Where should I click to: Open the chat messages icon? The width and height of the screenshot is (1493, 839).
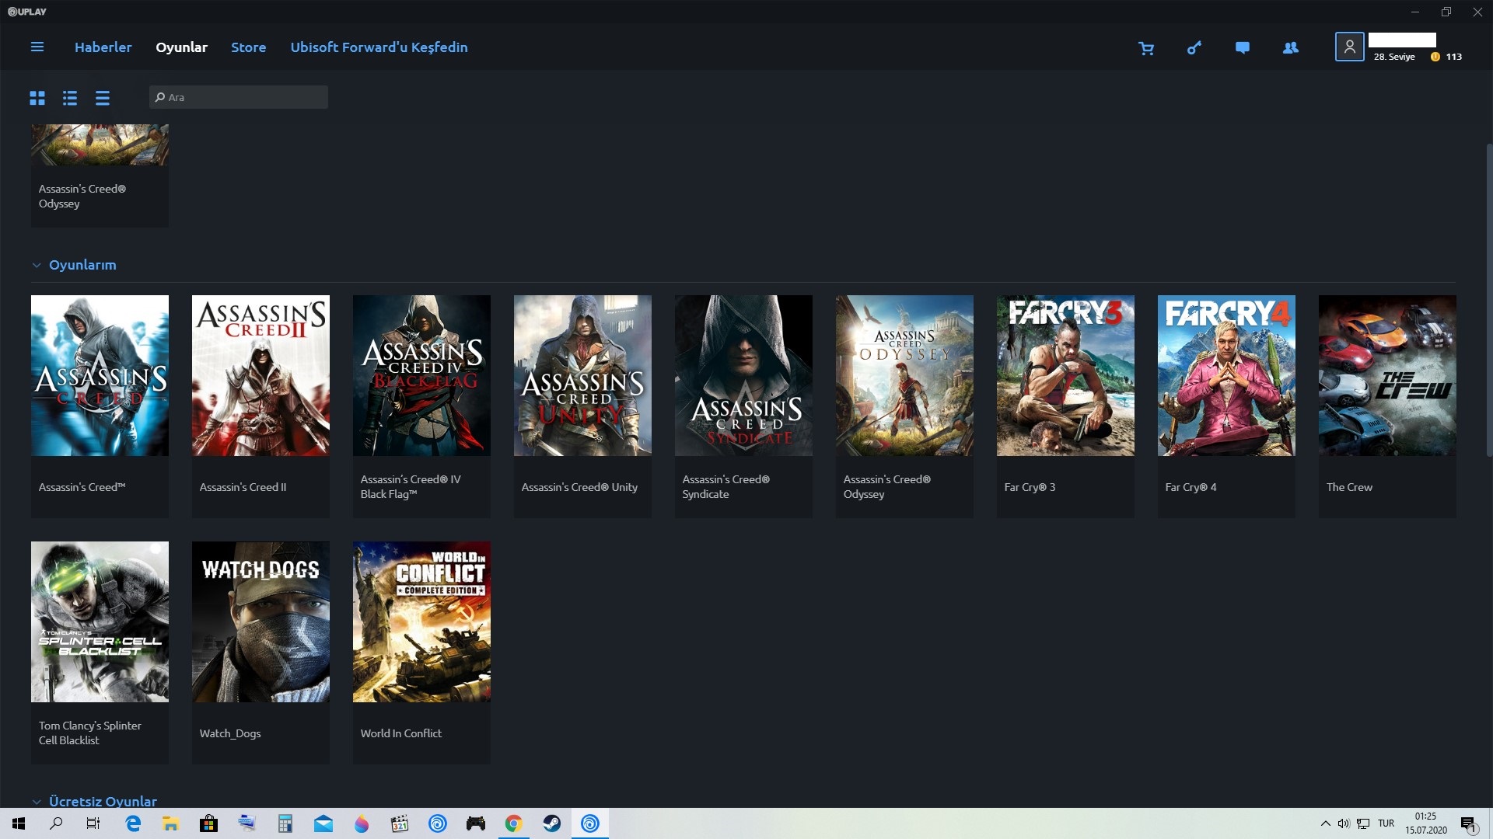(1243, 48)
